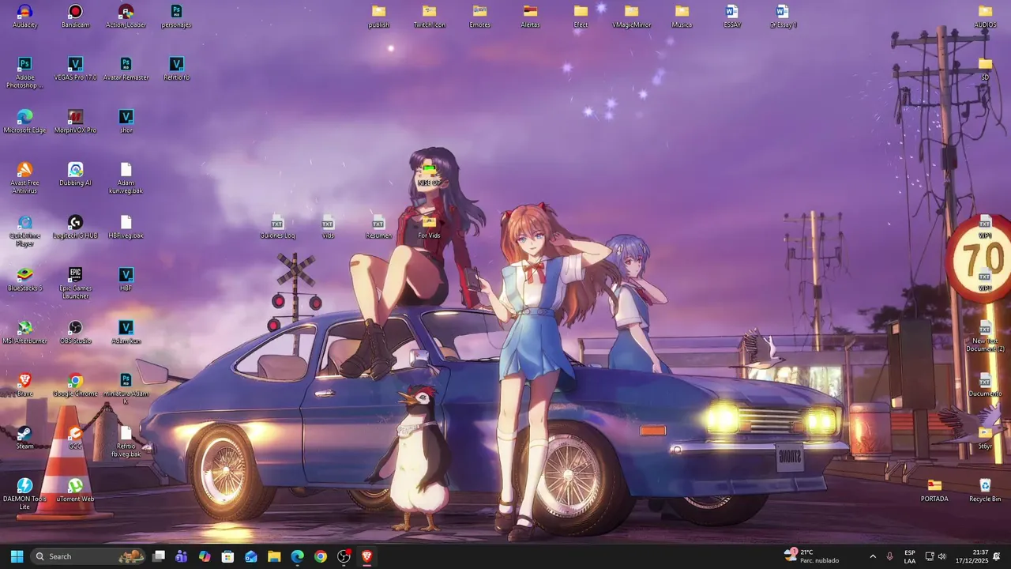Screen dimensions: 1011x569
Task: Expand the hidden tray icons chevron
Action: 872,556
